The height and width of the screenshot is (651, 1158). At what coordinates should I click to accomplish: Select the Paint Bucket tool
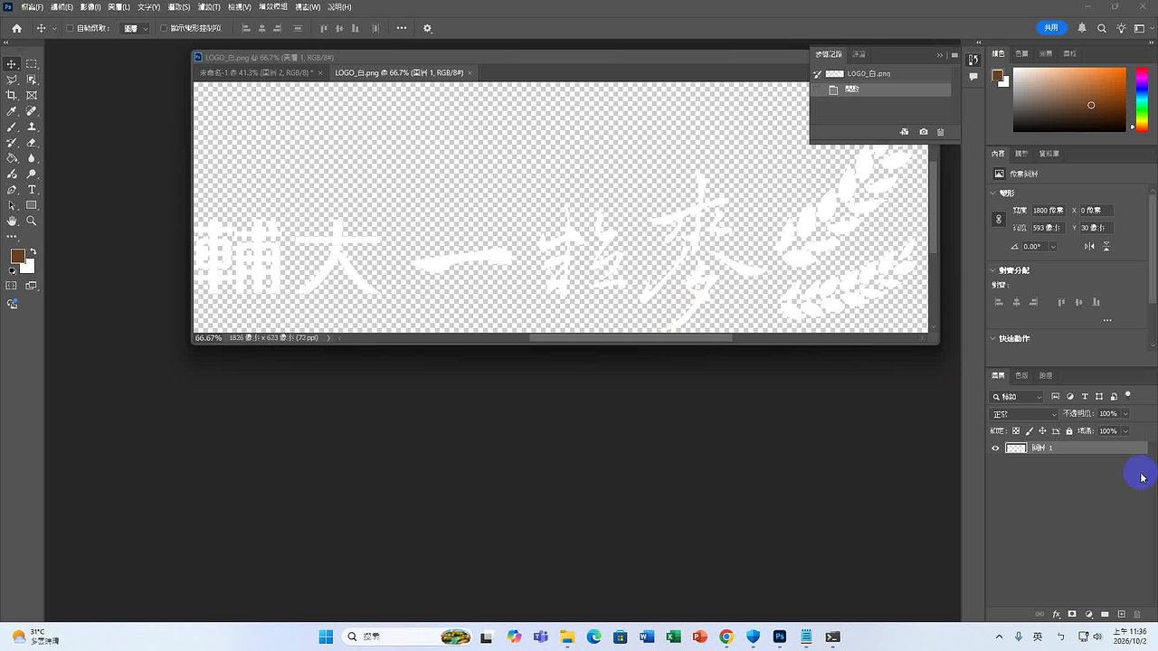point(12,158)
